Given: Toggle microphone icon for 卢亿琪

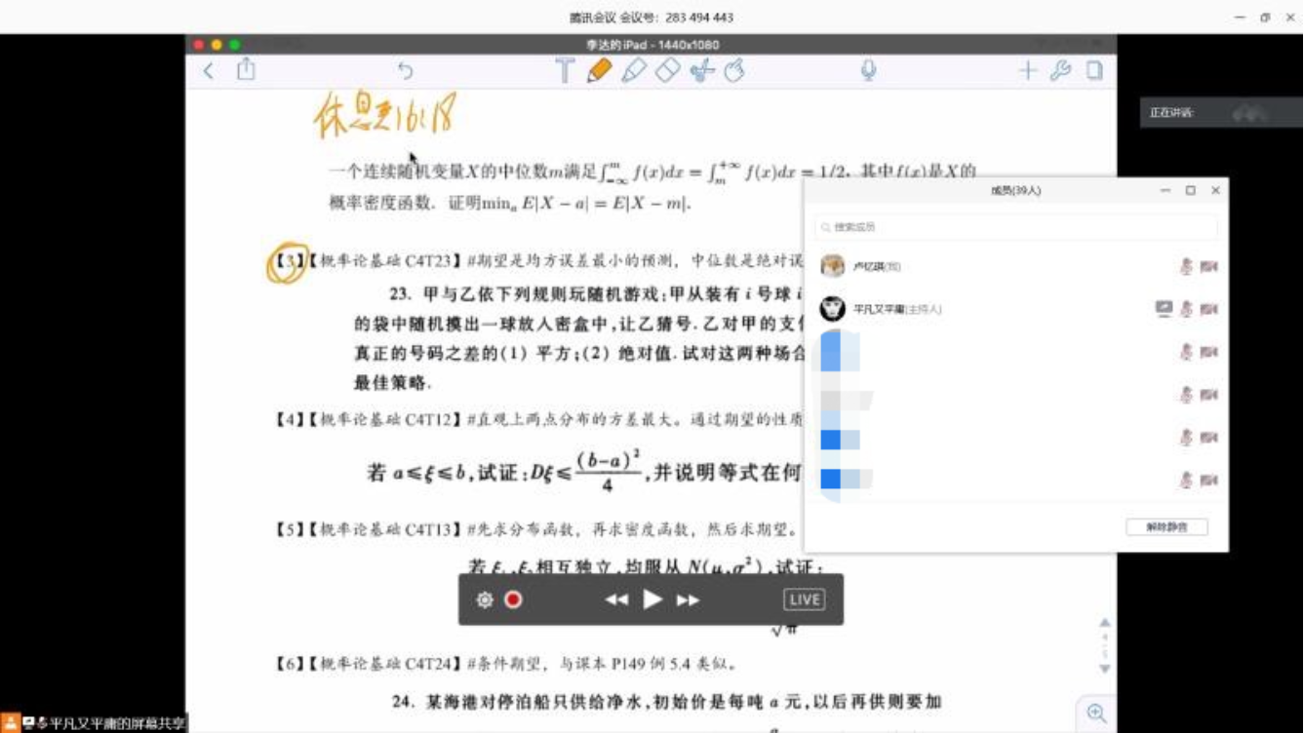Looking at the screenshot, I should [1186, 266].
